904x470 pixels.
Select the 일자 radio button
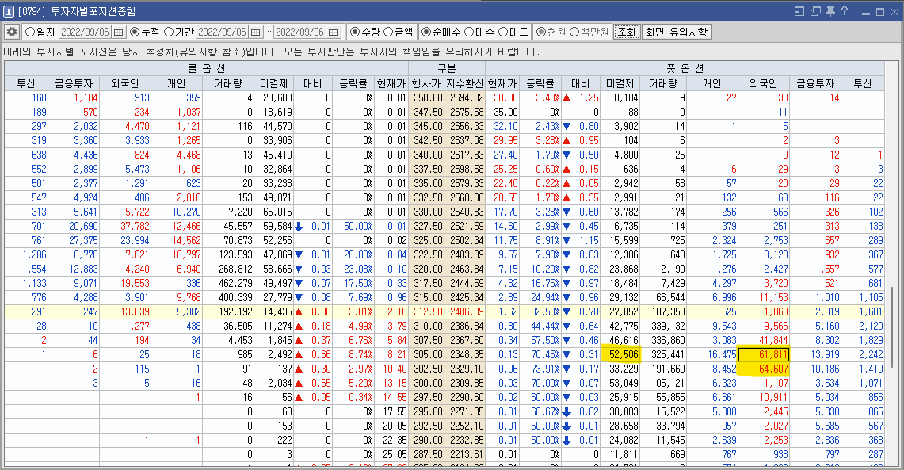[30, 32]
